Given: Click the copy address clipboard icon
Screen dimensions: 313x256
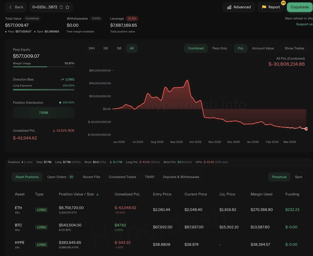Looking at the screenshot, I should coord(61,7).
